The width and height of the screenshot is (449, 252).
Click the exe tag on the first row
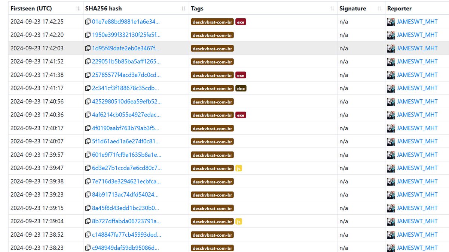241,22
